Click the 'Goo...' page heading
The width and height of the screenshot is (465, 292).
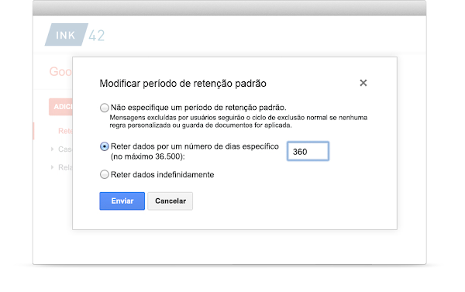pos(60,72)
